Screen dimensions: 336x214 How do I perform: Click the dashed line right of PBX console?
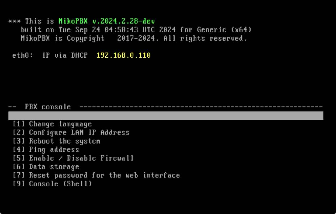tap(201, 107)
